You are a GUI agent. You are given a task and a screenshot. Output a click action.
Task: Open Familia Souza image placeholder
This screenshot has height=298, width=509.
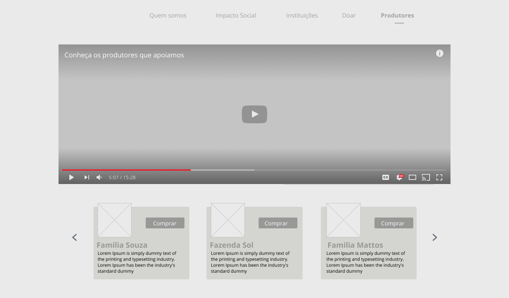[x=114, y=220]
